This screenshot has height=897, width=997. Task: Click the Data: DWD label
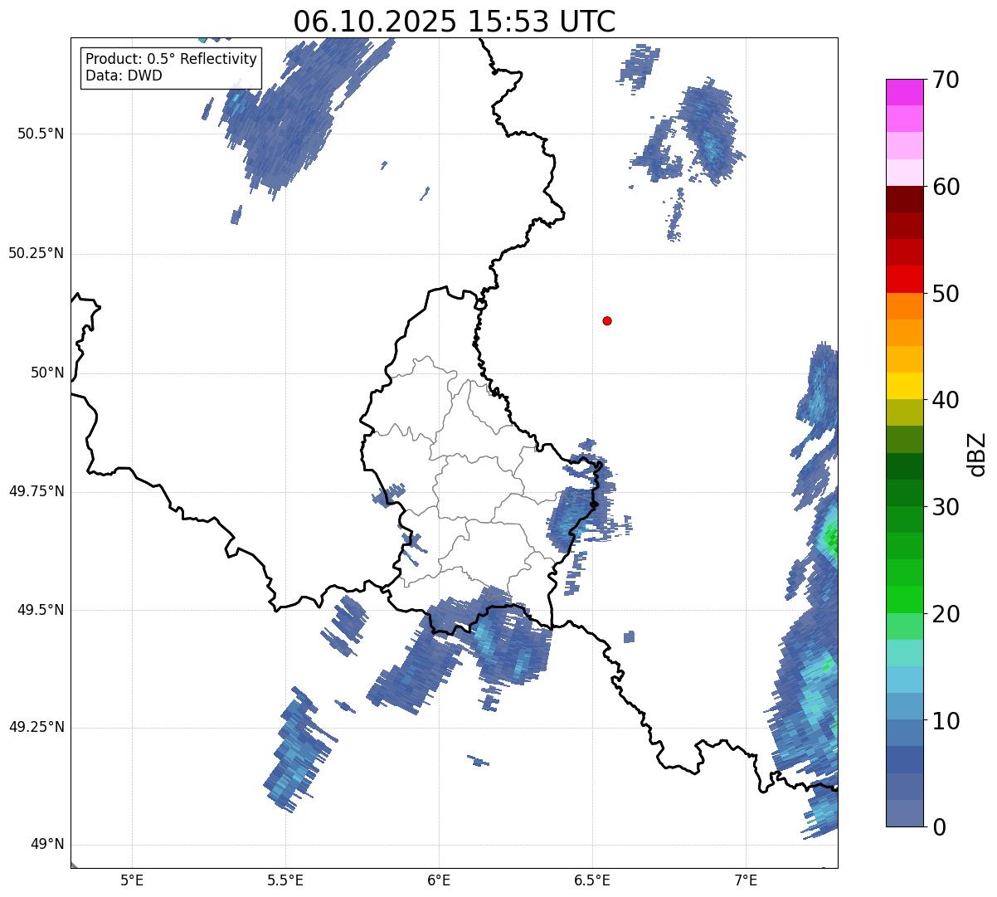point(124,76)
